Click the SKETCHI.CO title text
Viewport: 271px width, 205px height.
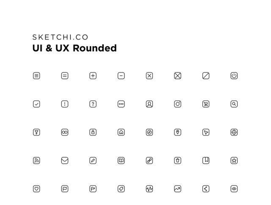pos(60,37)
